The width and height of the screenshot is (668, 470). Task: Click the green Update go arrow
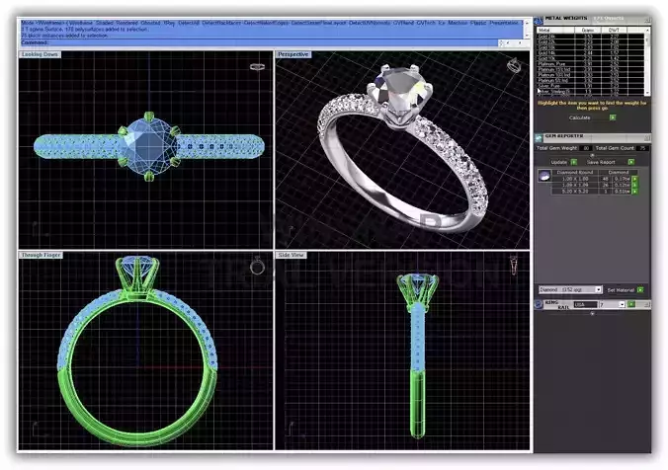click(x=574, y=162)
